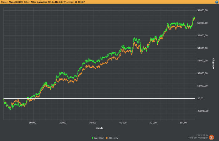
Task: Click the 50 000 hands axis label
Action: coord(153,123)
